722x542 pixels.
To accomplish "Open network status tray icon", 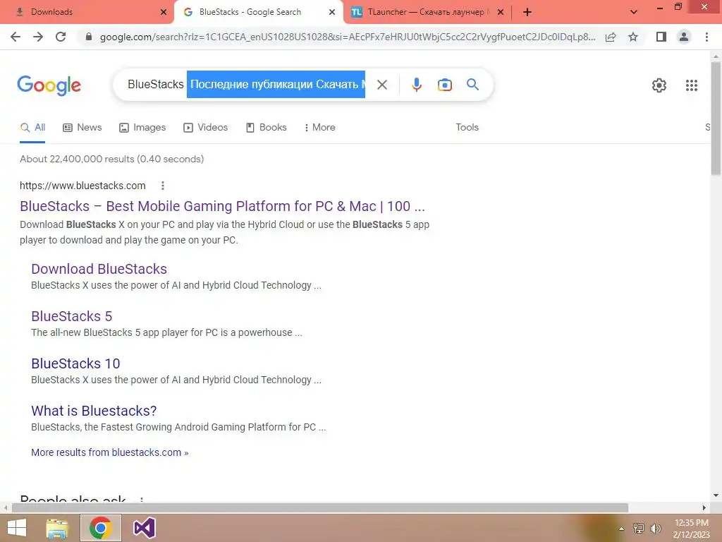I will click(639, 529).
